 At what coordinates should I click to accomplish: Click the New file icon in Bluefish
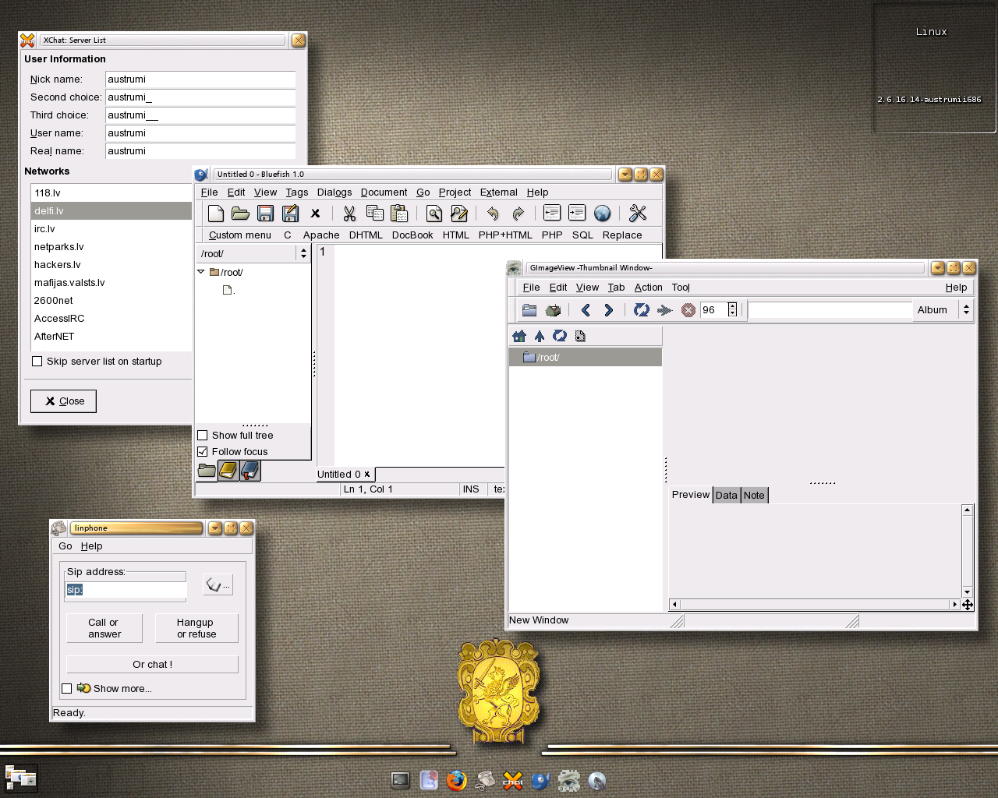pyautogui.click(x=216, y=214)
